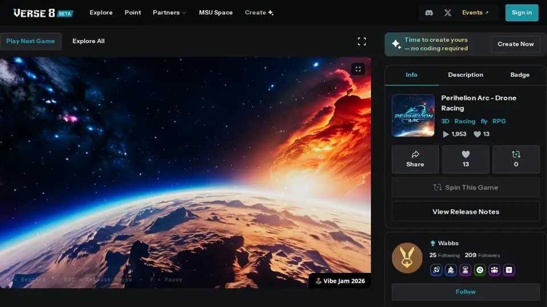Open the Explore nav item
The height and width of the screenshot is (307, 547).
(101, 13)
